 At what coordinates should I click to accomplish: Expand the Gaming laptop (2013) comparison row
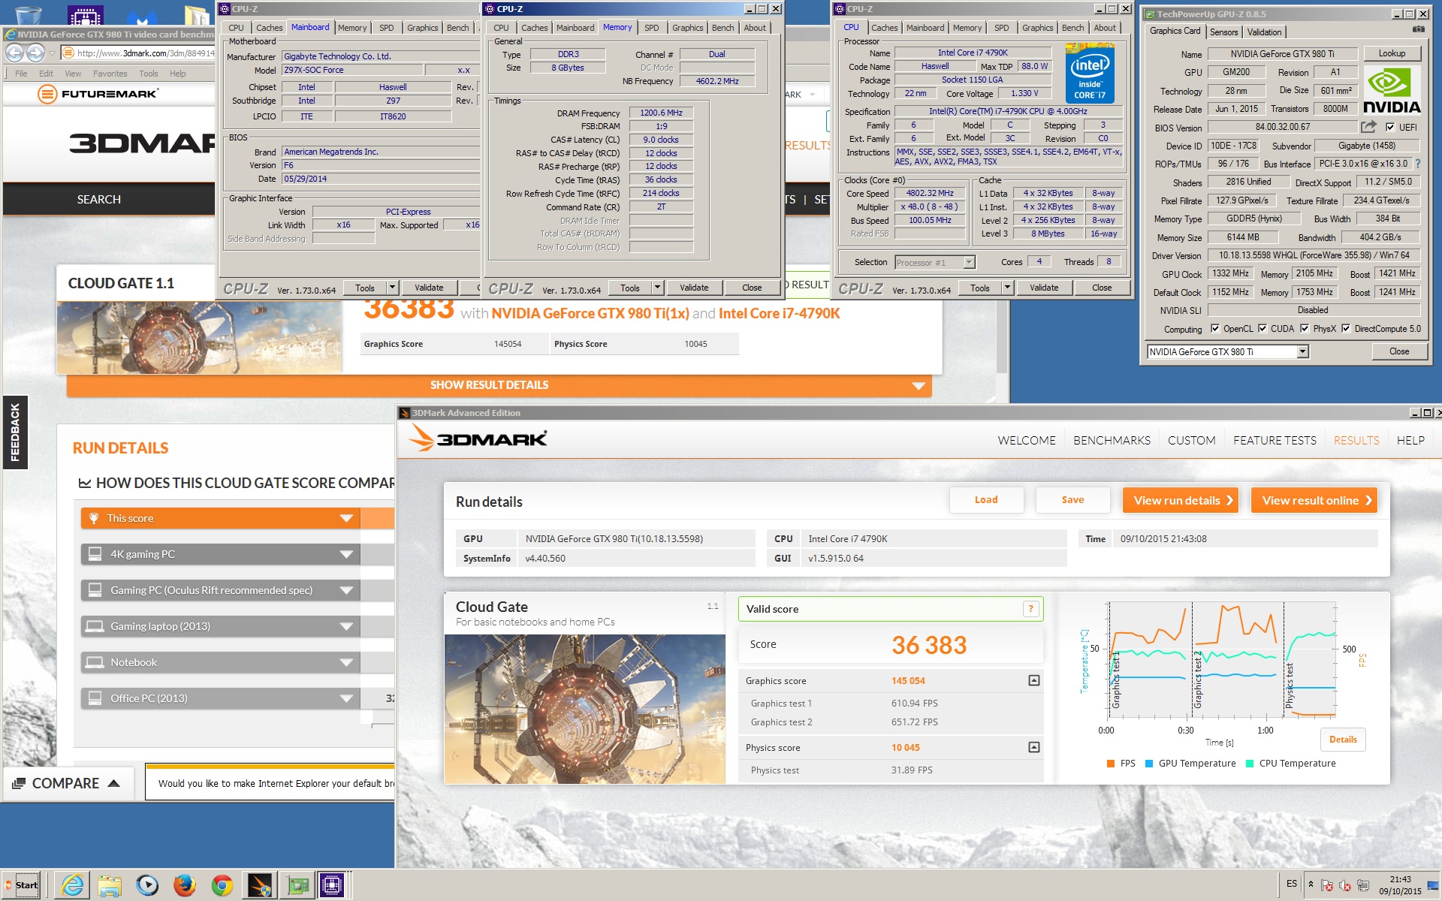click(x=346, y=626)
